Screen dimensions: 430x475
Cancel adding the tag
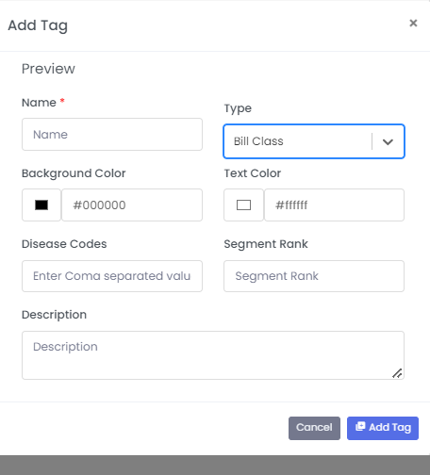pyautogui.click(x=314, y=428)
